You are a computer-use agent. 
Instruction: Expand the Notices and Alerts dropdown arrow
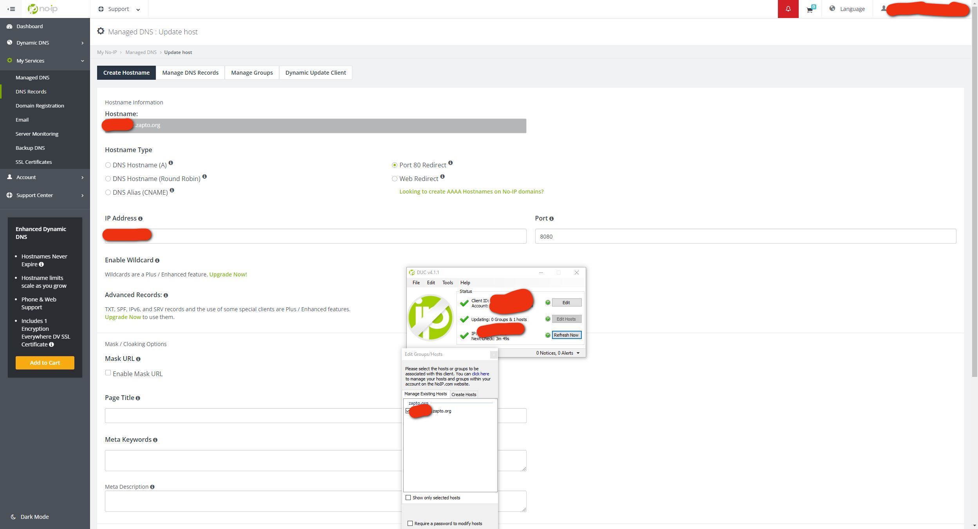tap(578, 353)
